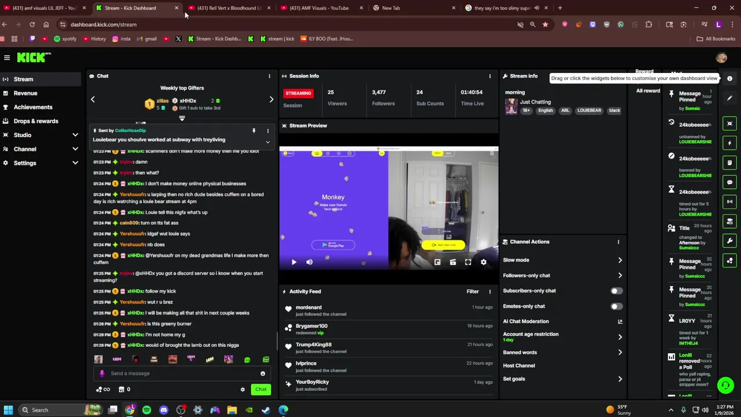
Task: Open stream preview settings gear
Action: tap(483, 262)
